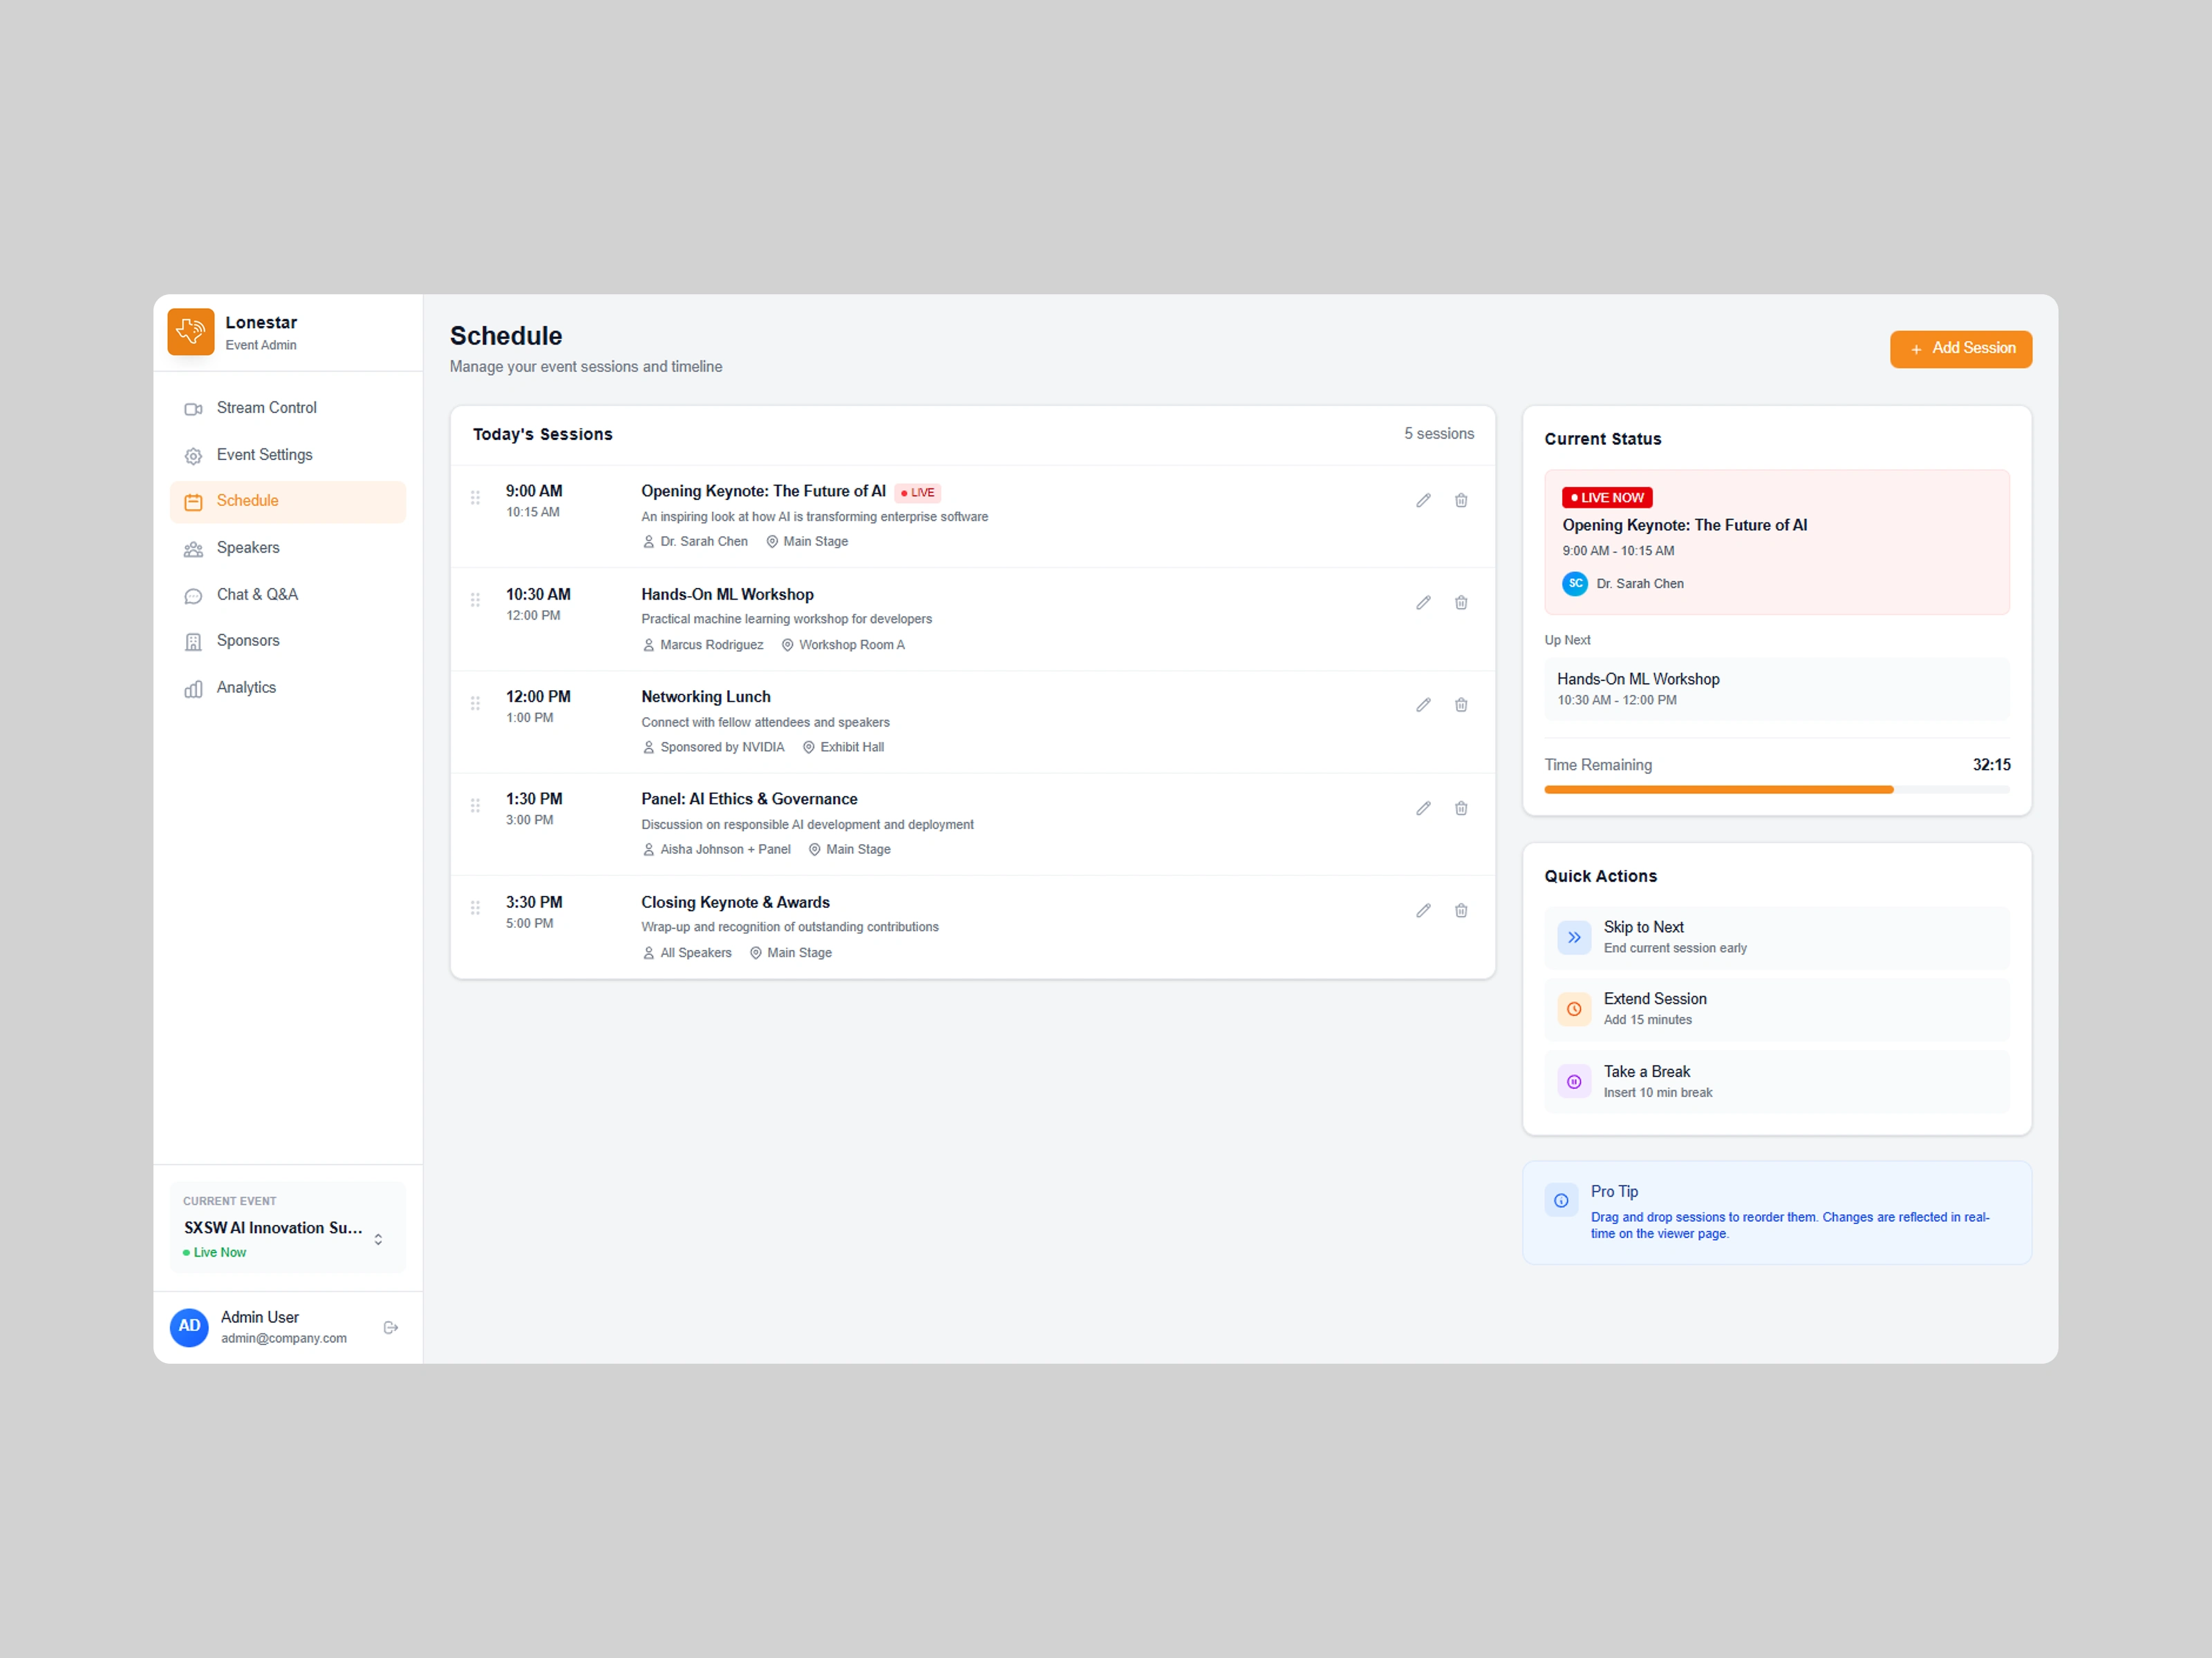The image size is (2212, 1658).
Task: Delete the Hands-On ML Workshop session
Action: 1461,602
